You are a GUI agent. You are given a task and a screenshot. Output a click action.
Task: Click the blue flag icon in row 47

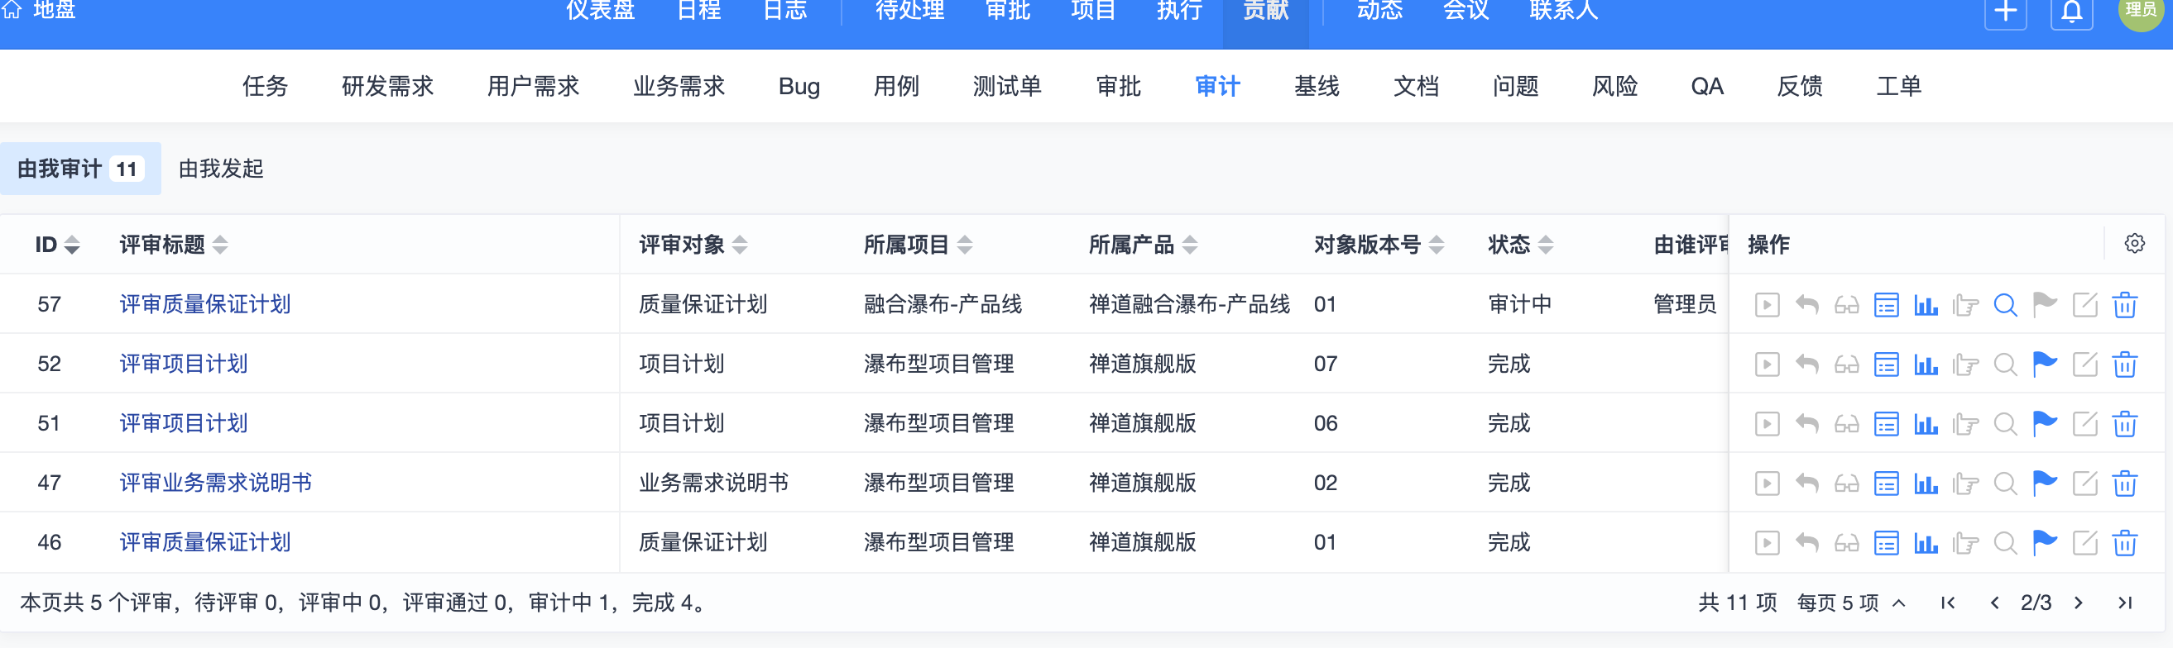(2045, 483)
